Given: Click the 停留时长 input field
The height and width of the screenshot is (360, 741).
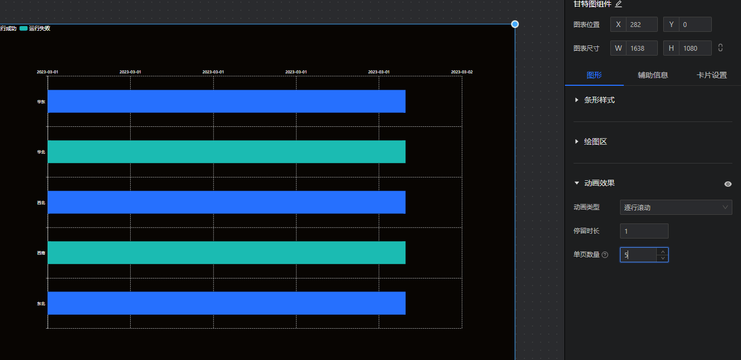Looking at the screenshot, I should tap(644, 231).
